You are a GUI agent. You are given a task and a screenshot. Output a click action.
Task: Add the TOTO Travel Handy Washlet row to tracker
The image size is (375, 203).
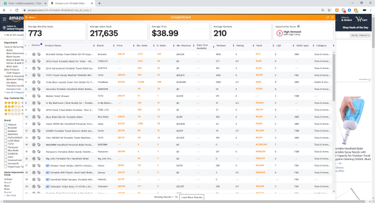click(34, 75)
